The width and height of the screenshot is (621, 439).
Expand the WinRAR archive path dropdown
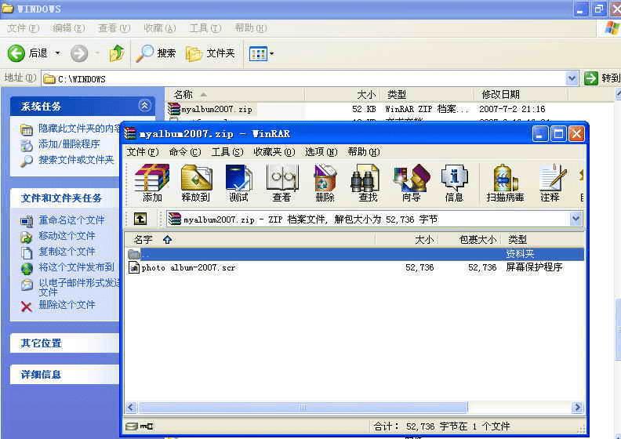coord(576,219)
